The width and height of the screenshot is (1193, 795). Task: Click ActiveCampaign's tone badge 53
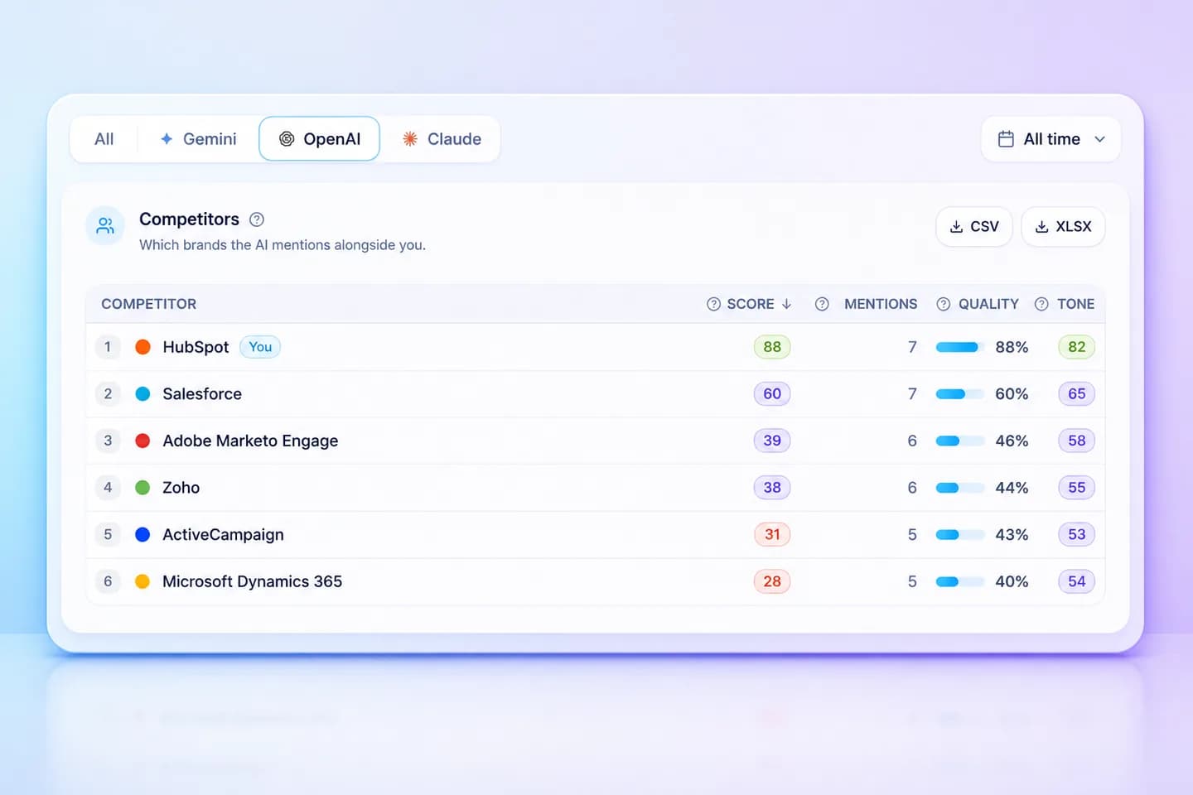tap(1076, 535)
